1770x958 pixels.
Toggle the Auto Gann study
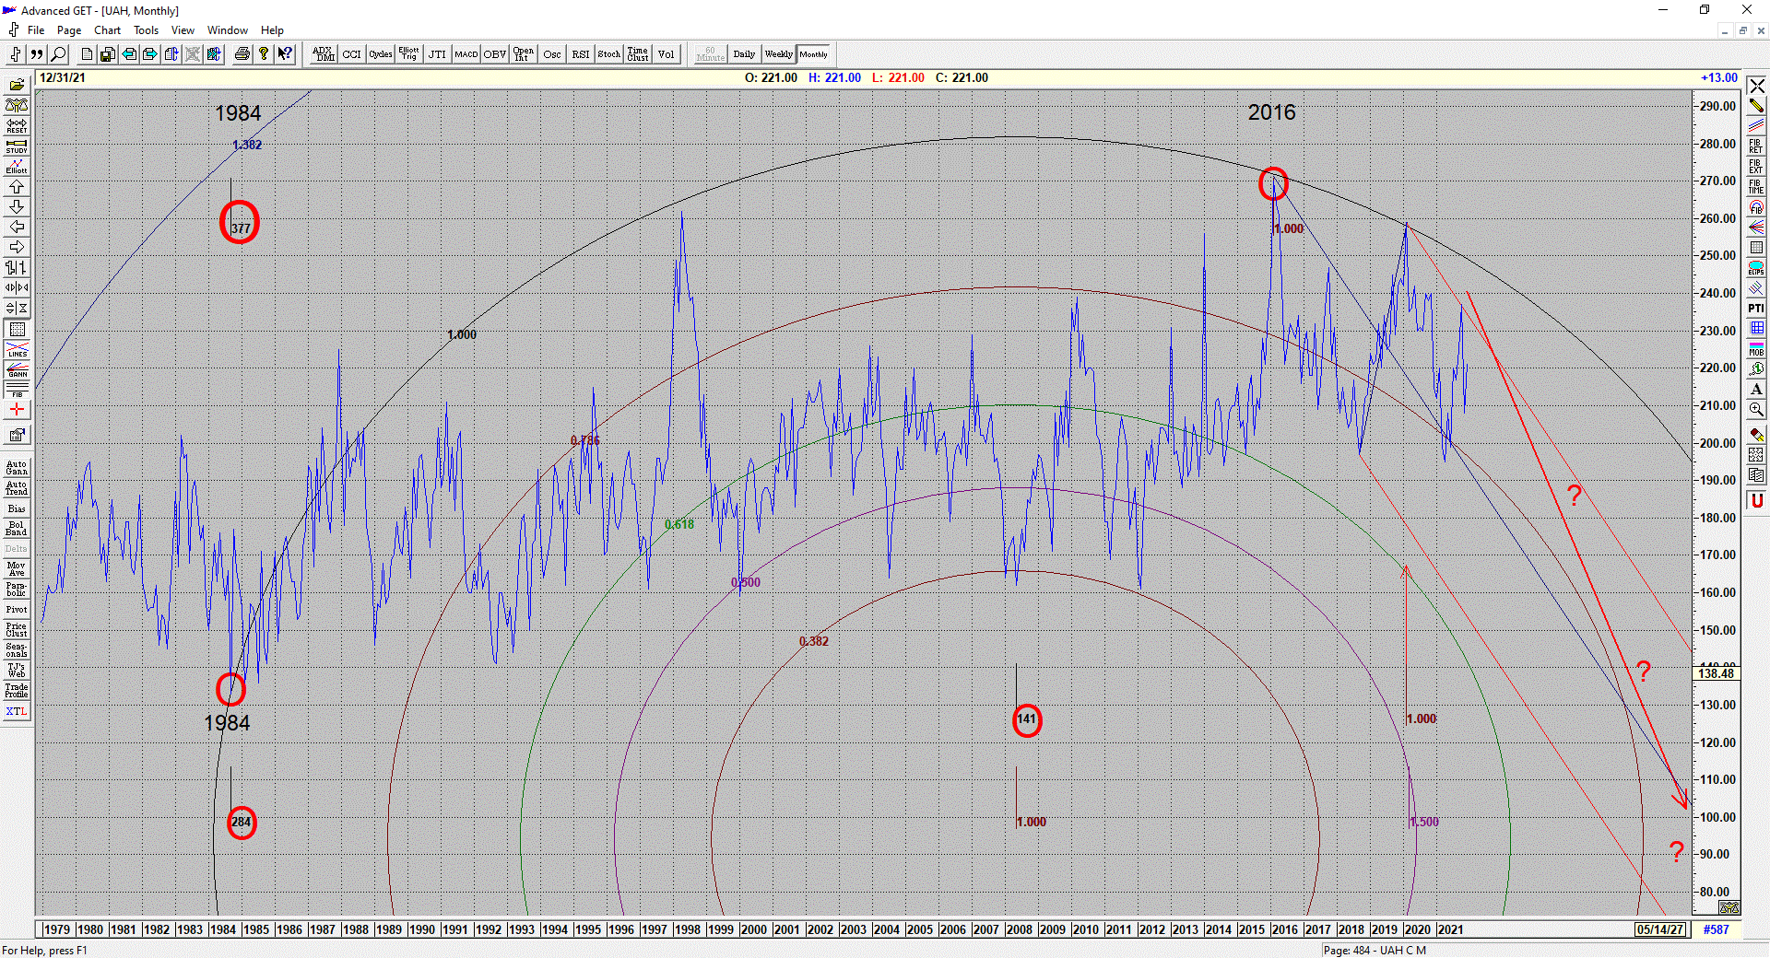[x=17, y=468]
